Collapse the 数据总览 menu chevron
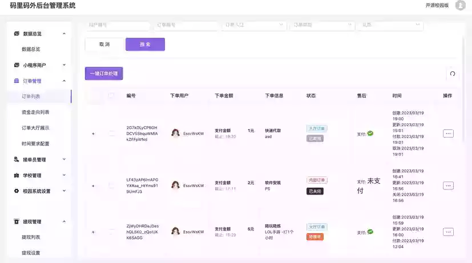This screenshot has height=263, width=472. (64, 34)
